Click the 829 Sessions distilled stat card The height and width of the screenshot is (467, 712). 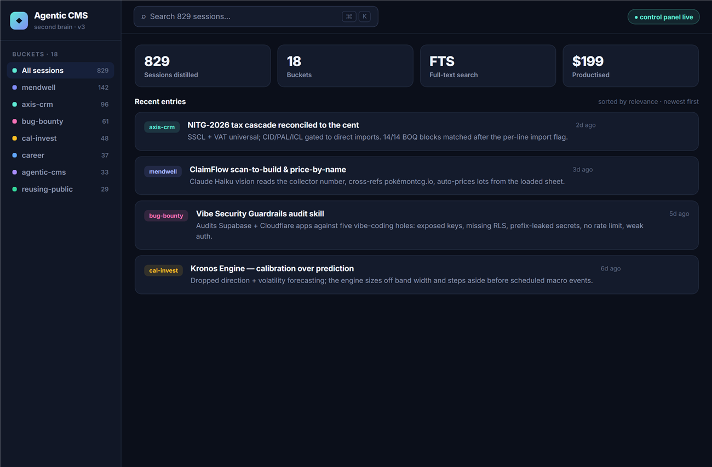coord(203,66)
